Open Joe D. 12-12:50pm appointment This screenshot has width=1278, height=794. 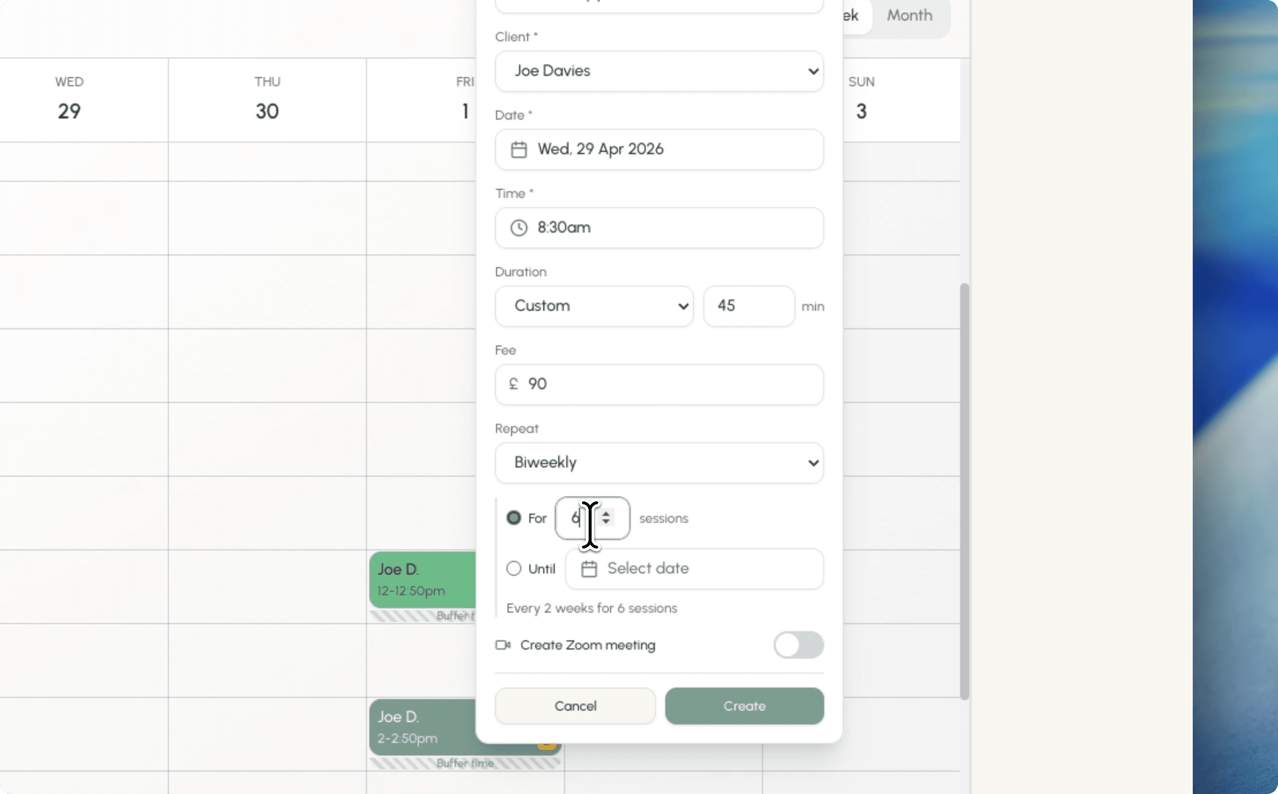[x=423, y=580]
